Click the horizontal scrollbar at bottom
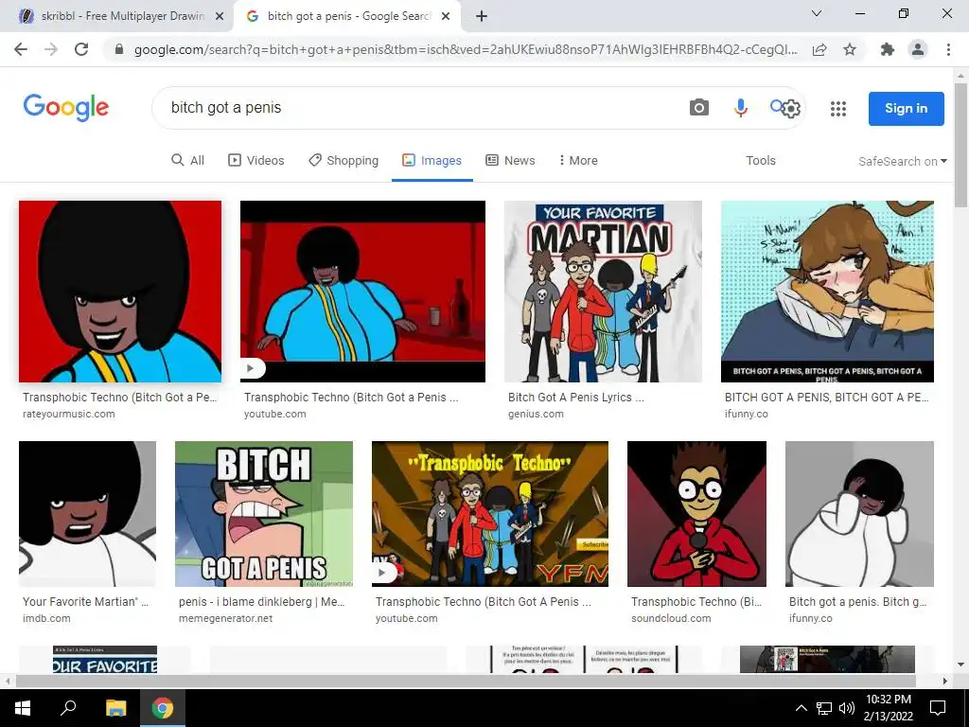 pos(466,681)
